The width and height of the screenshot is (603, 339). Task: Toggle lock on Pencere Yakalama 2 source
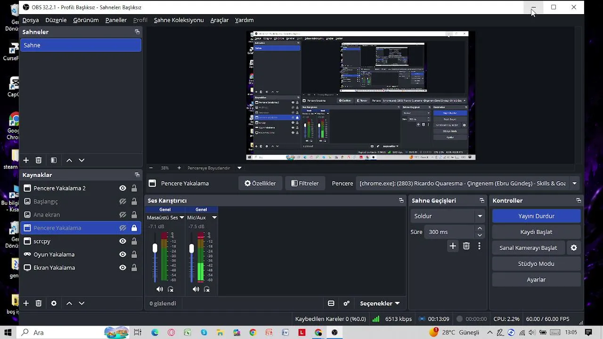134,188
